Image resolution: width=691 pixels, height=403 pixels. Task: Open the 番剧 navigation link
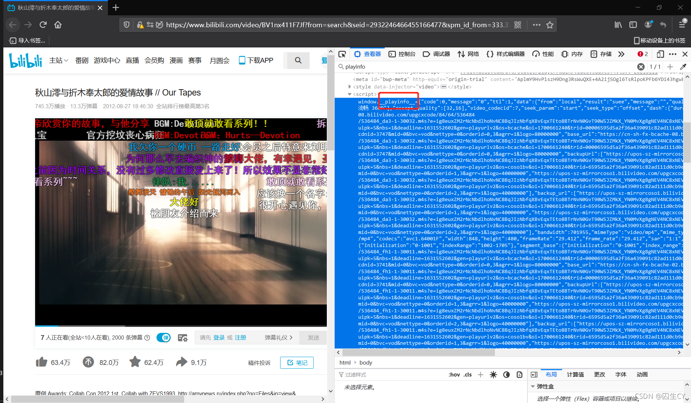click(82, 60)
